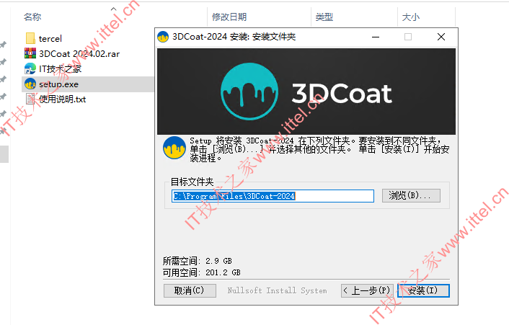
Task: Close the 3DCoat installer window
Action: 441,37
